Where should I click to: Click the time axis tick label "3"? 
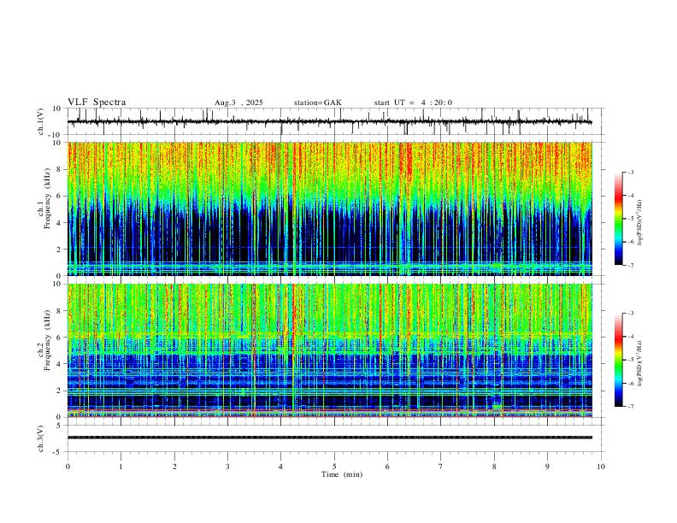(227, 467)
